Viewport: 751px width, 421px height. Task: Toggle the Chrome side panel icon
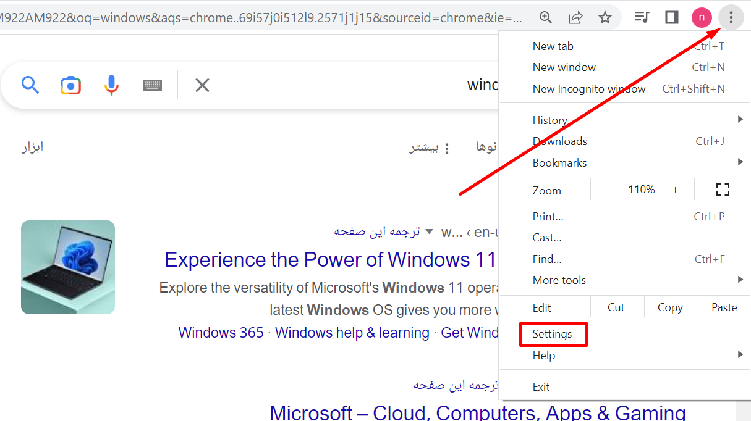point(672,17)
